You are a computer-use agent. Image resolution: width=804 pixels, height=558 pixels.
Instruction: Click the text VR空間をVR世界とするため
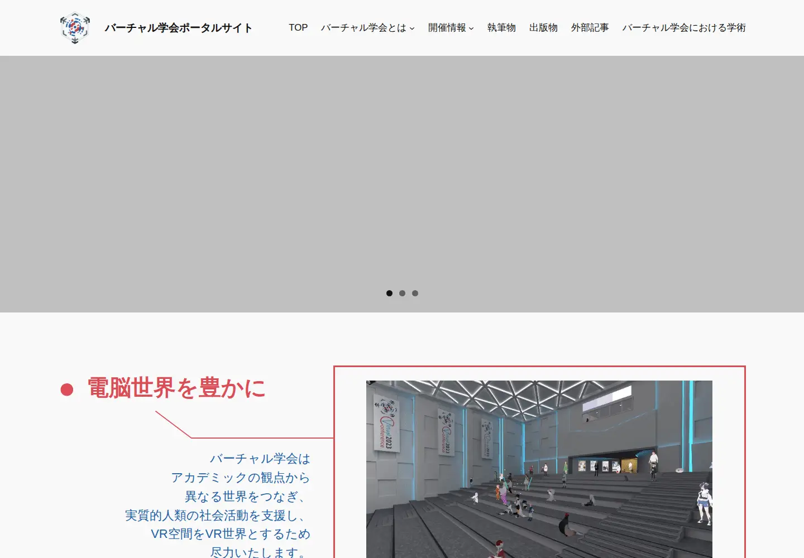231,534
